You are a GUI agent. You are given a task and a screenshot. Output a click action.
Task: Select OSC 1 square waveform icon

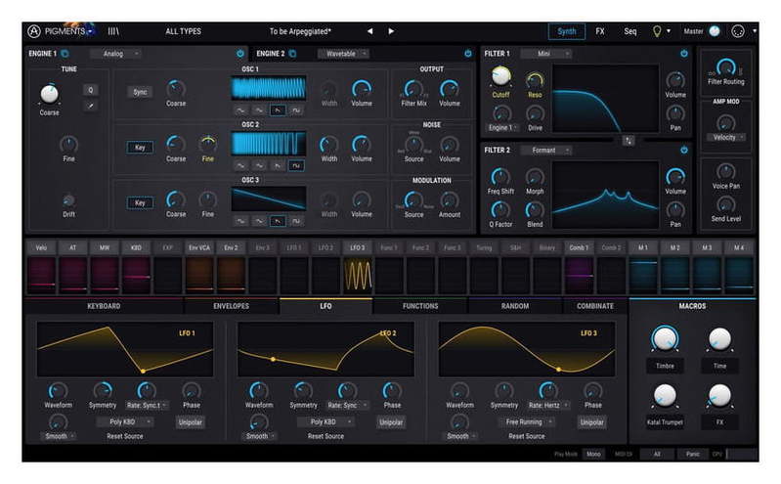click(296, 110)
